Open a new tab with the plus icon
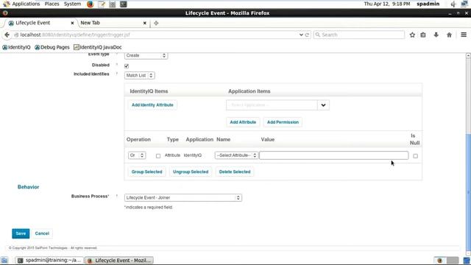The image size is (471, 265). coord(156,23)
